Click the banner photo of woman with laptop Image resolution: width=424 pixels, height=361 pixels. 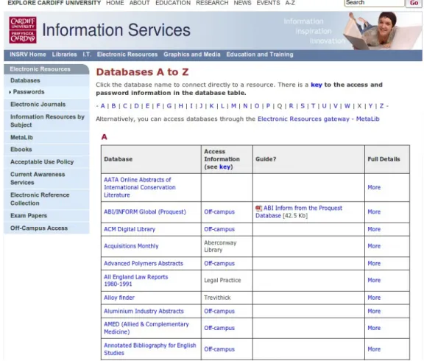[x=382, y=30]
